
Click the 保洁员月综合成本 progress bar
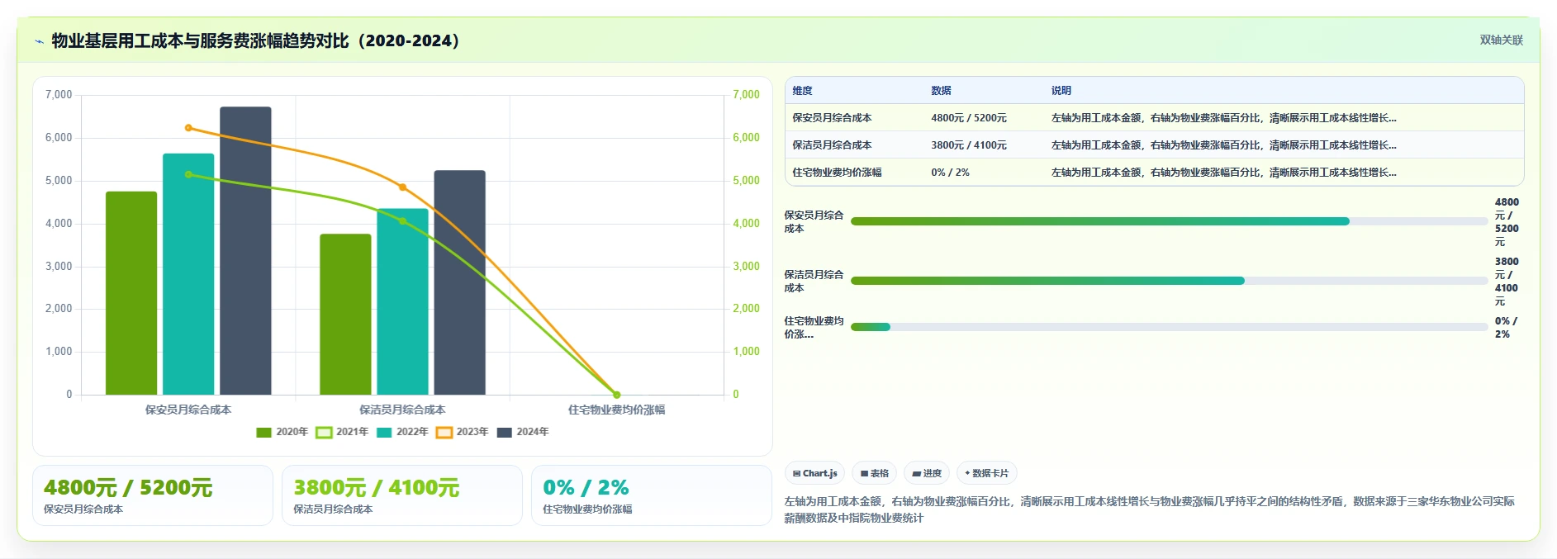point(1169,281)
